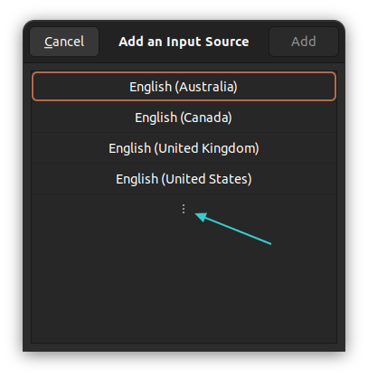Select English (Australia) input source
Viewport: 368px width, 377px height.
coord(184,87)
